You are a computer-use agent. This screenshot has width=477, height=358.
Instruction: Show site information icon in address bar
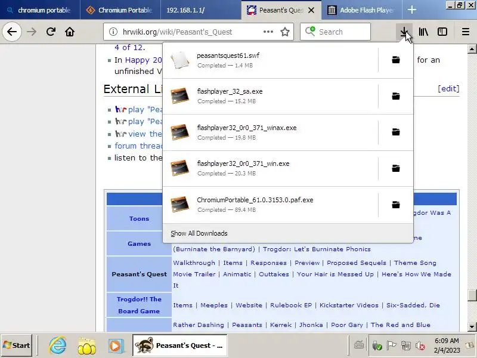click(113, 32)
